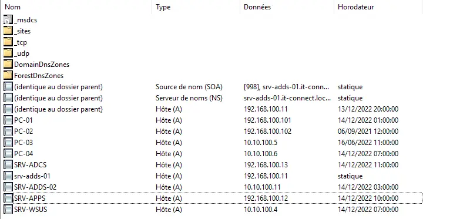Click timestamp 06/09/2021 12:00:00
Image resolution: width=470 pixels, height=219 pixels.
click(368, 131)
